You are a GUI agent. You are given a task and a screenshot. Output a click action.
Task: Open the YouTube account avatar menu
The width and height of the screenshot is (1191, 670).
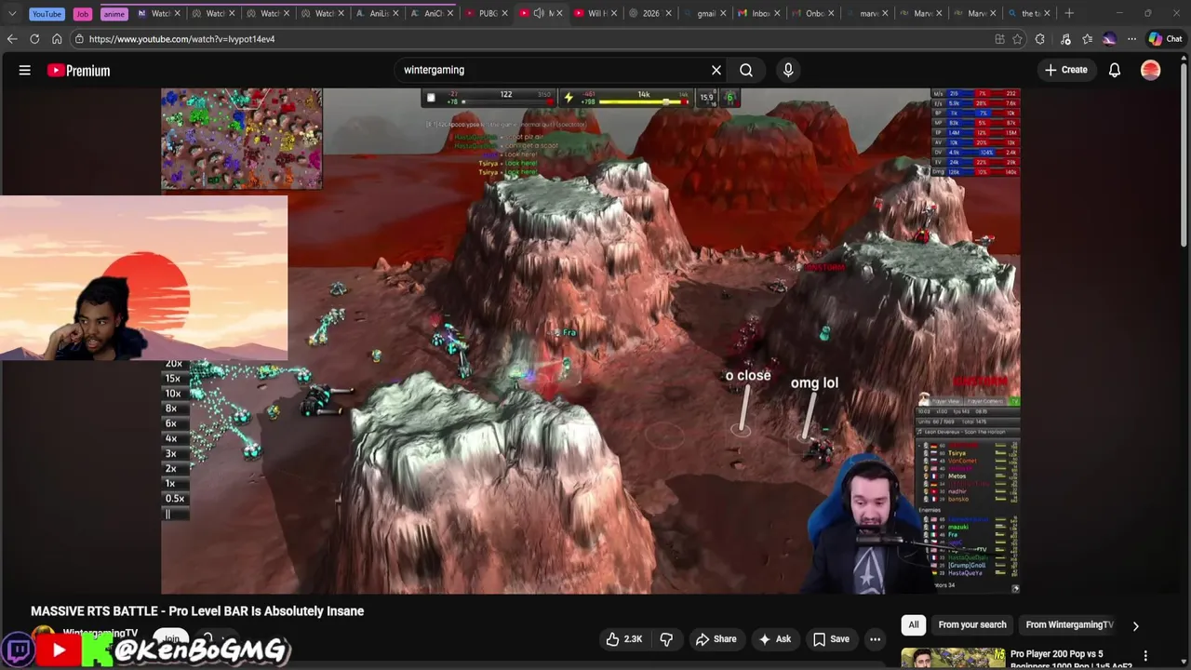pos(1151,70)
